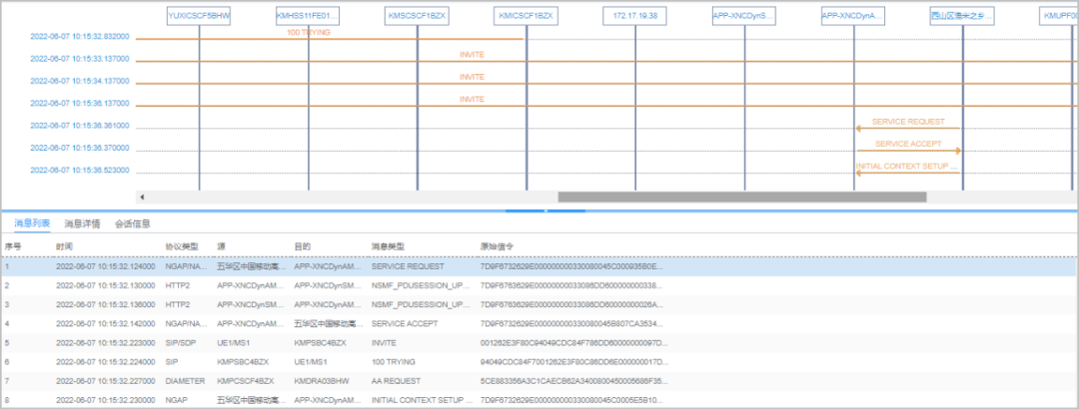The image size is (1079, 409).
Task: Select the KMSCSCF1BZX node header
Action: (x=417, y=15)
